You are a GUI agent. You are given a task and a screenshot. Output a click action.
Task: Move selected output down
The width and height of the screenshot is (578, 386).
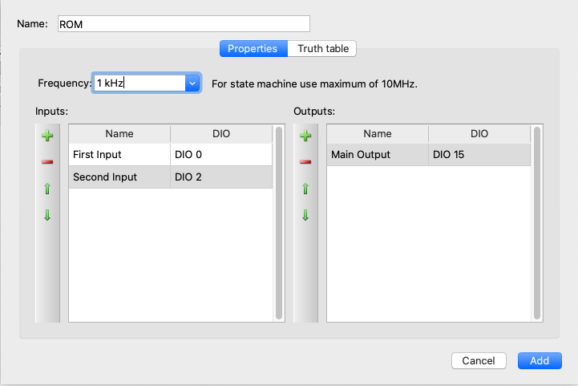(305, 215)
